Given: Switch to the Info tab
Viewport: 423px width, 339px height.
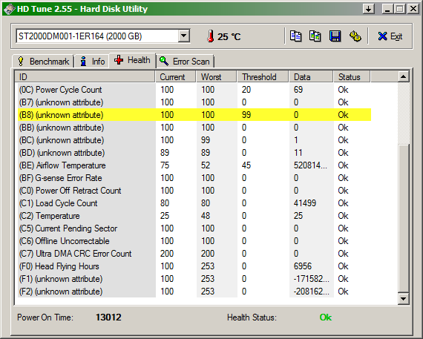Looking at the screenshot, I should (x=92, y=62).
